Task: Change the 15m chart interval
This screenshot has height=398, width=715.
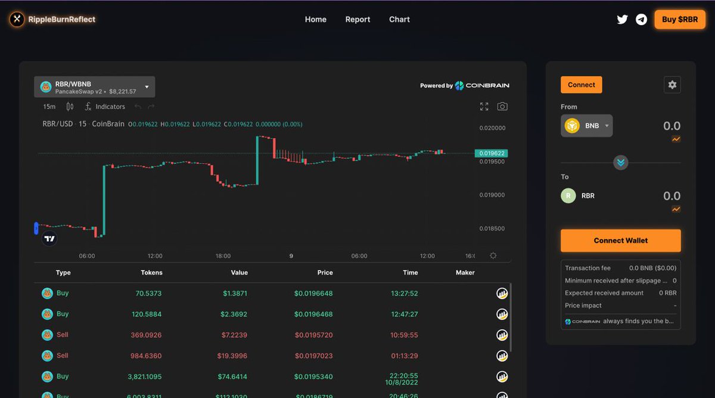Action: tap(49, 107)
